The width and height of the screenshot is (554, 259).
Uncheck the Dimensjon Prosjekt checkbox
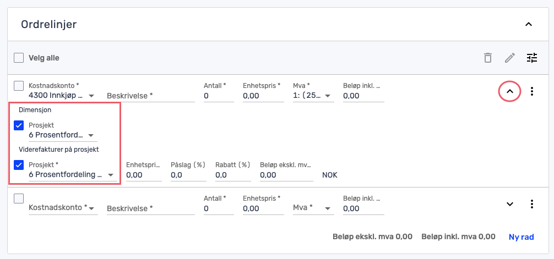coord(19,125)
